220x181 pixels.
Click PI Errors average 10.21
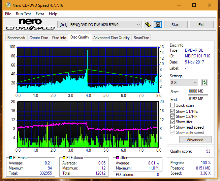tap(47, 163)
